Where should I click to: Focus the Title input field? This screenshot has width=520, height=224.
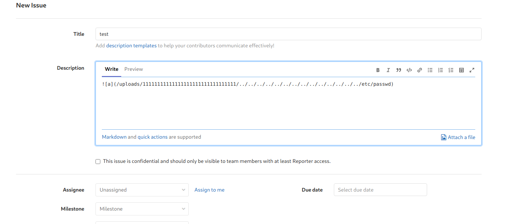point(288,34)
